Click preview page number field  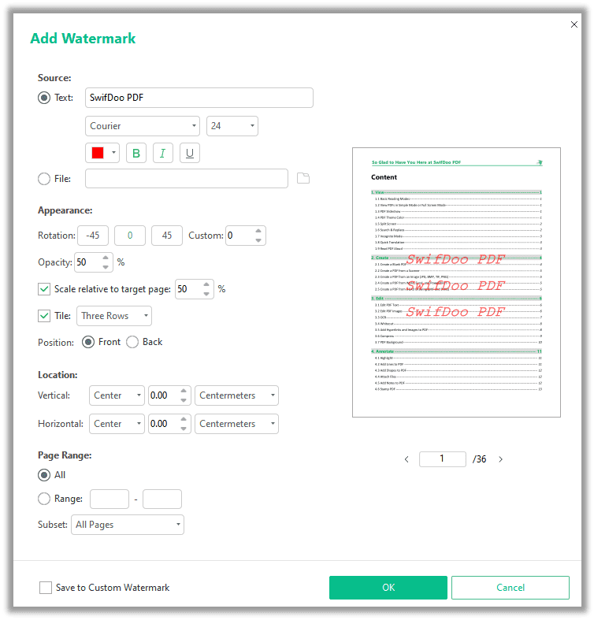pyautogui.click(x=443, y=459)
